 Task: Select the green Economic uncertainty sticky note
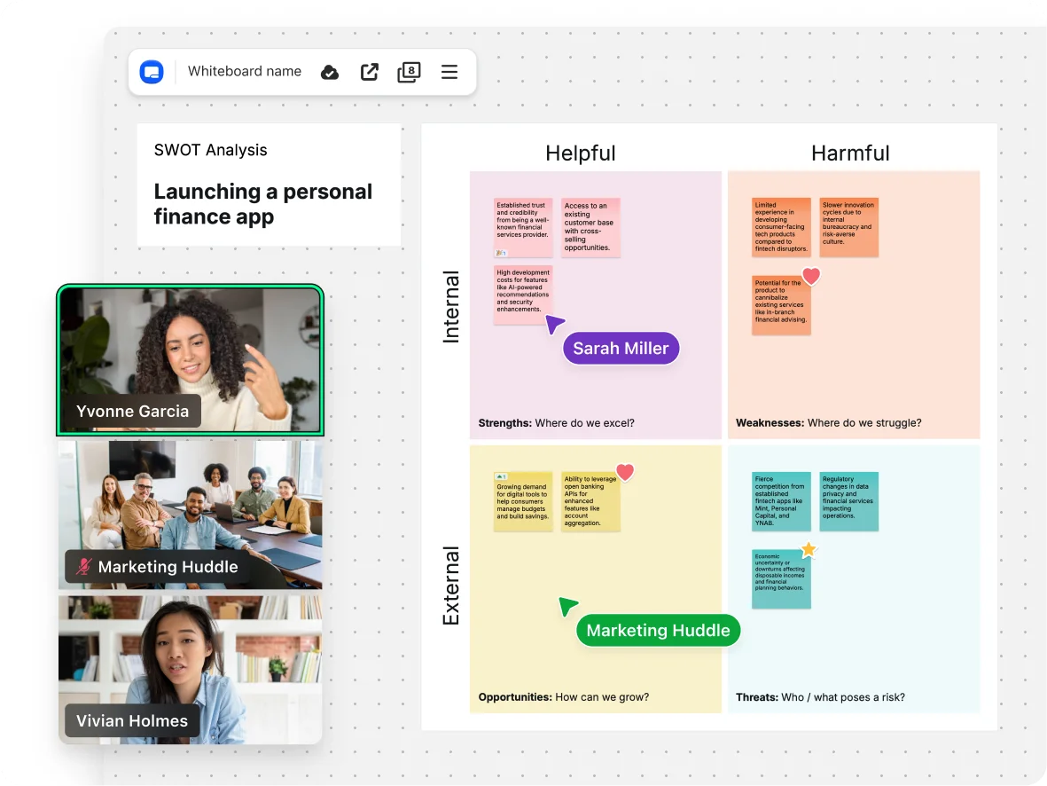[x=781, y=579]
